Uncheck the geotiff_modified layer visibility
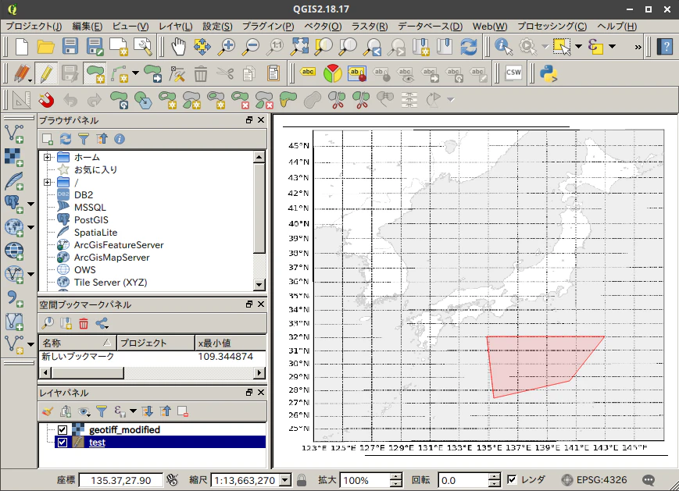This screenshot has width=679, height=491. click(63, 429)
